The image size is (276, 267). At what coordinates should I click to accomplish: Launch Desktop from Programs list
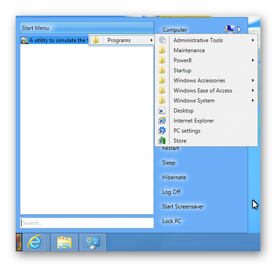(x=207, y=111)
